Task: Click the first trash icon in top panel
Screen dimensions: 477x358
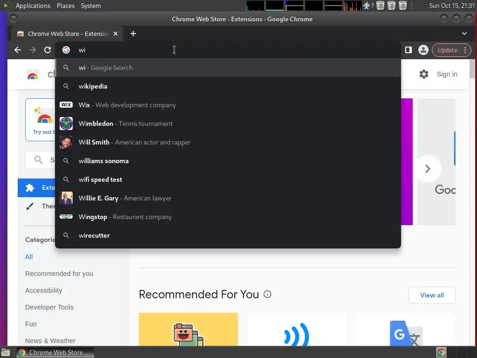Action: click(380, 6)
